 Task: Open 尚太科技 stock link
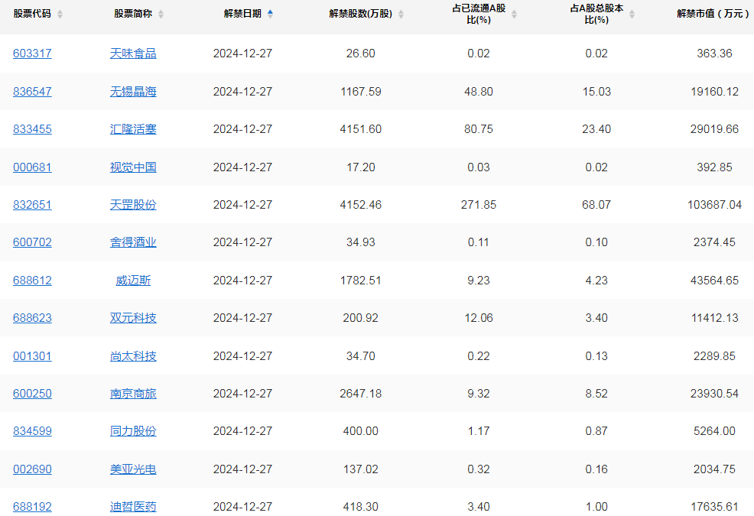click(133, 356)
